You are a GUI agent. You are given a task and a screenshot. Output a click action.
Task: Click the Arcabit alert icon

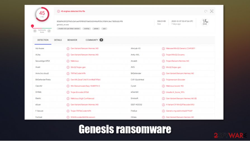[x=163, y=61]
